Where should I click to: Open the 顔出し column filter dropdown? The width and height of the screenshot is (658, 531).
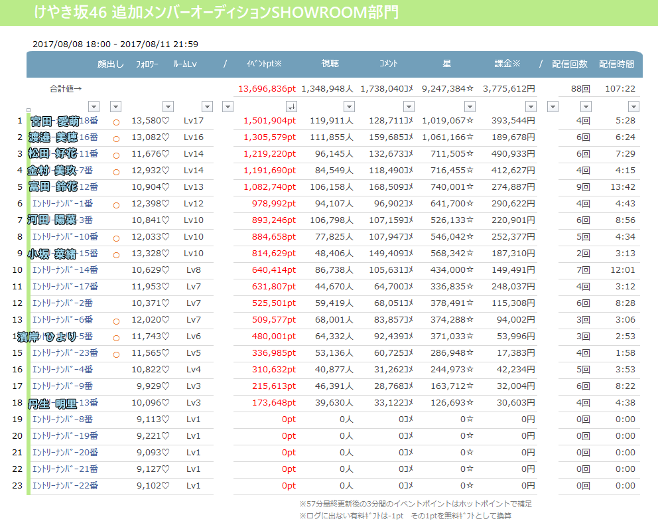point(116,107)
